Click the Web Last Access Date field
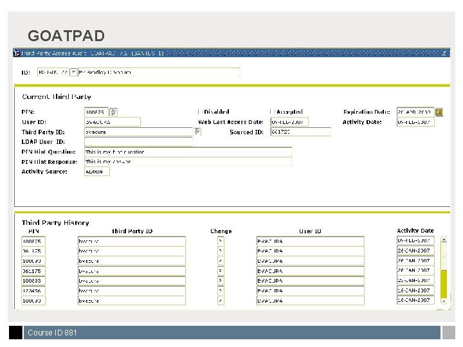The width and height of the screenshot is (463, 347). [289, 122]
